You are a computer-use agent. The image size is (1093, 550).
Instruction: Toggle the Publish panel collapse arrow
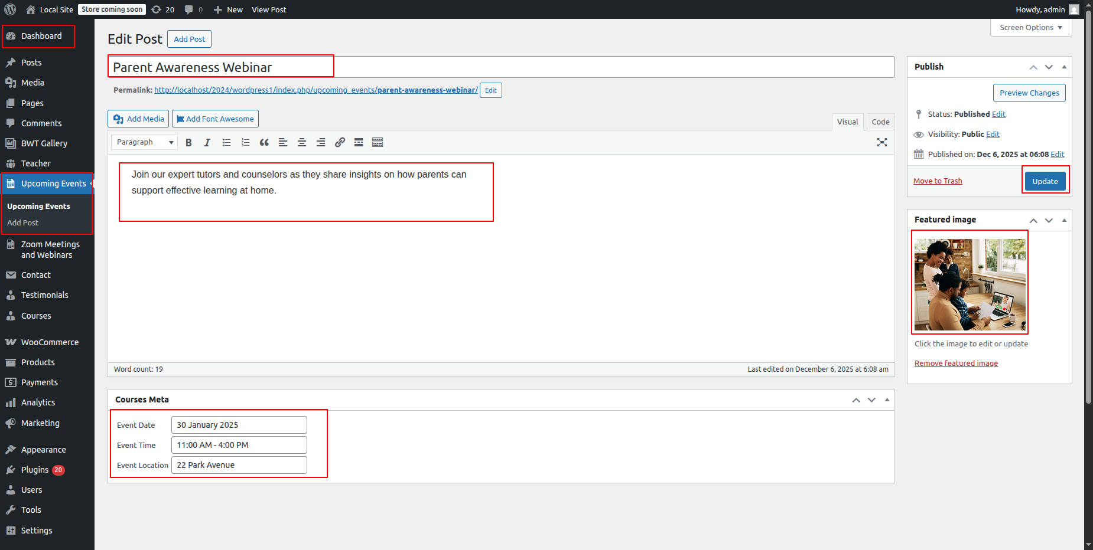pyautogui.click(x=1064, y=67)
